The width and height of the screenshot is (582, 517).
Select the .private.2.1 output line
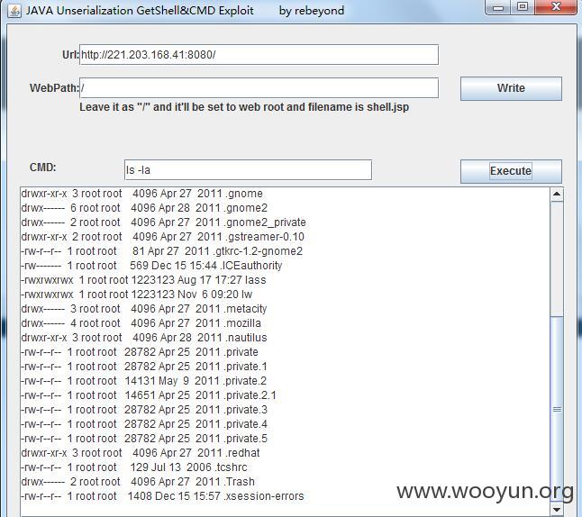[149, 395]
